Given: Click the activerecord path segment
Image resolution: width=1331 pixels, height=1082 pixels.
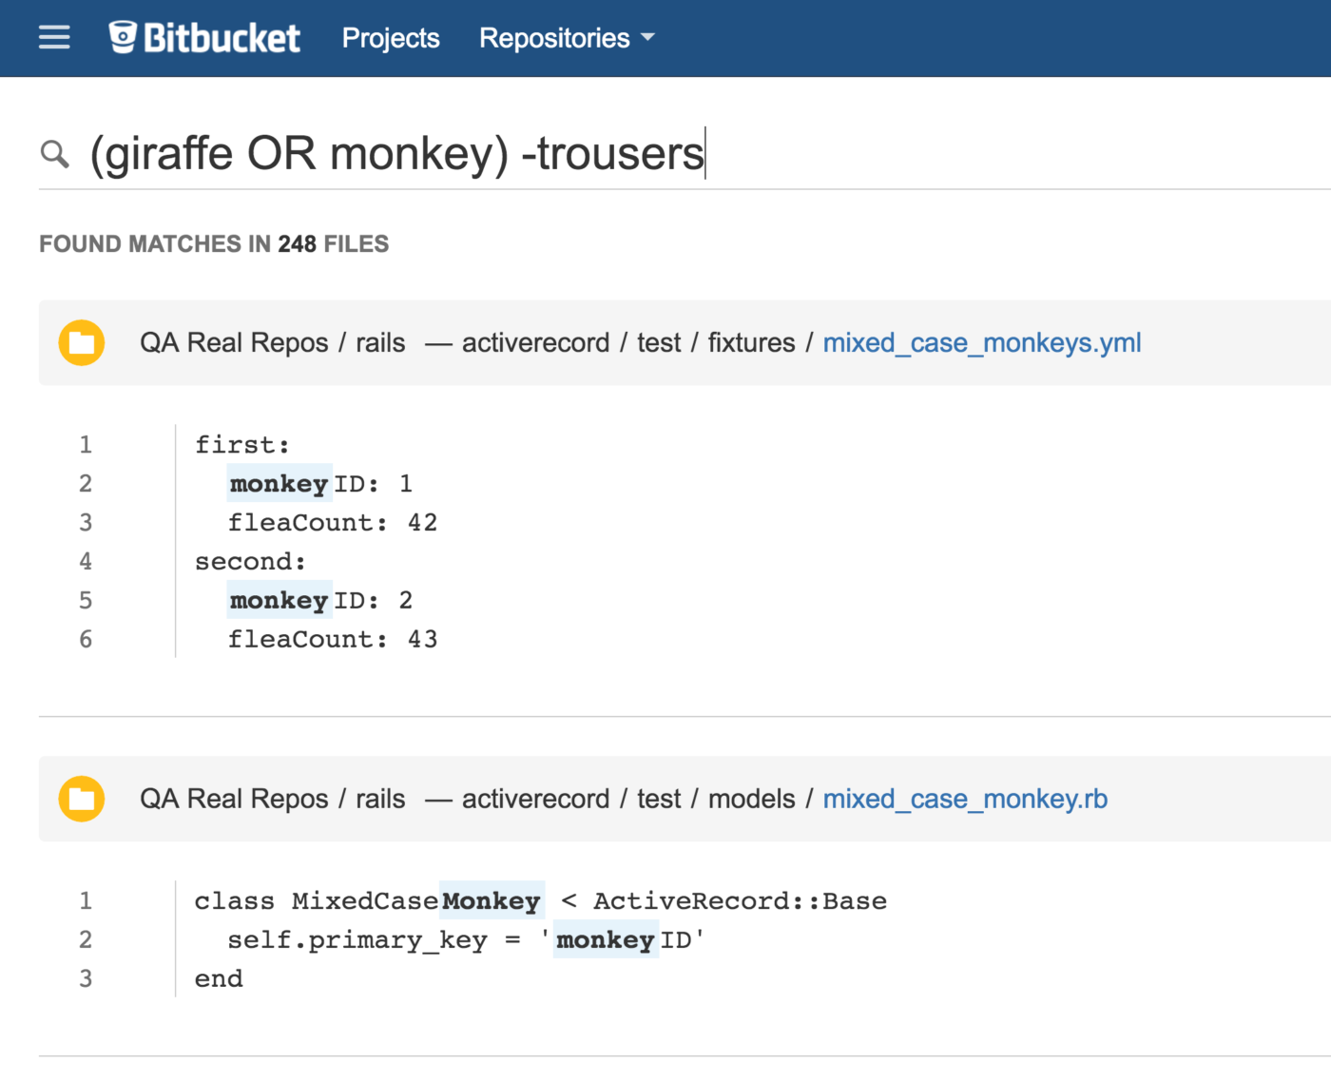Looking at the screenshot, I should pyautogui.click(x=536, y=342).
